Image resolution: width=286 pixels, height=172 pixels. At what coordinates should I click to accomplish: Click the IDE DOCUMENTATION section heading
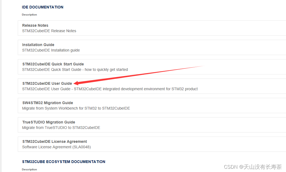(x=42, y=7)
